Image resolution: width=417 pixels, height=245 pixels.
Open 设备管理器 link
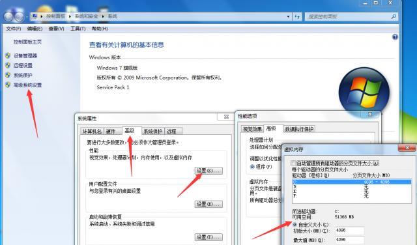tap(25, 56)
